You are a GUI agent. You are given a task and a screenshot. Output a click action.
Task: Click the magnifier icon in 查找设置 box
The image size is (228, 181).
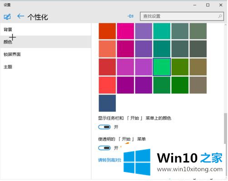220,16
